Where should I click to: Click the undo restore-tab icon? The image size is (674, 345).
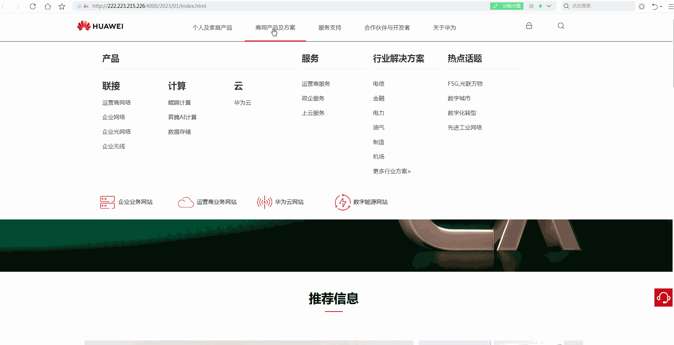pyautogui.click(x=655, y=6)
